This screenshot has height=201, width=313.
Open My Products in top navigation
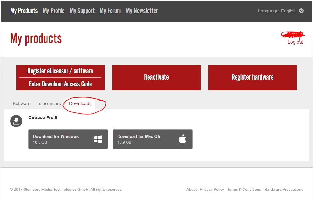pos(24,11)
